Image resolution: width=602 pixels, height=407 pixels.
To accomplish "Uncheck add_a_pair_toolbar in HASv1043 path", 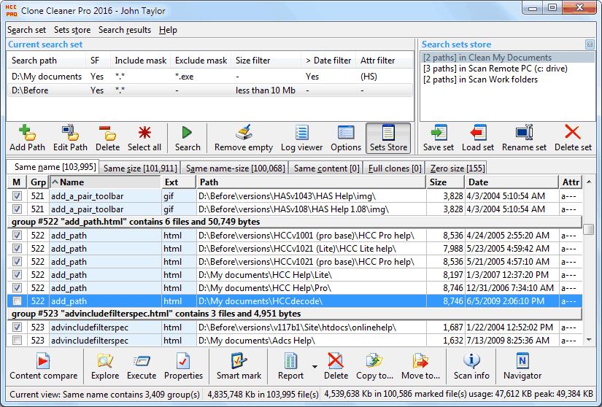I will pyautogui.click(x=17, y=196).
